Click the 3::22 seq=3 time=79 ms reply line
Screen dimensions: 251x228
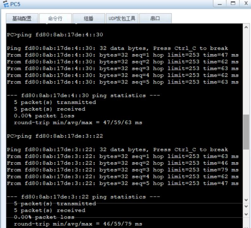point(123,170)
